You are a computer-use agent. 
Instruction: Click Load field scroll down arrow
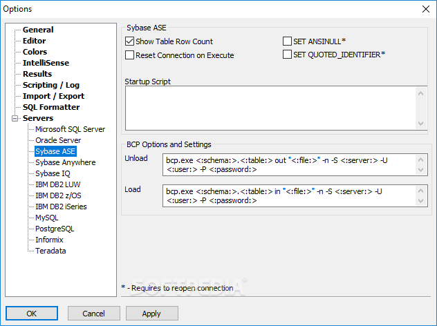(x=421, y=201)
